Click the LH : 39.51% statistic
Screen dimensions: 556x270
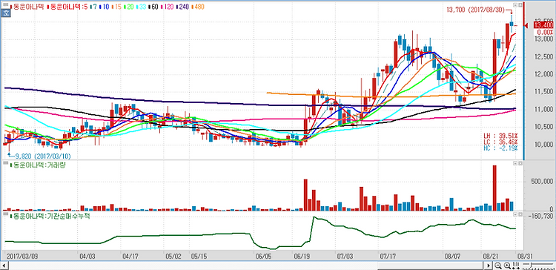500,136
